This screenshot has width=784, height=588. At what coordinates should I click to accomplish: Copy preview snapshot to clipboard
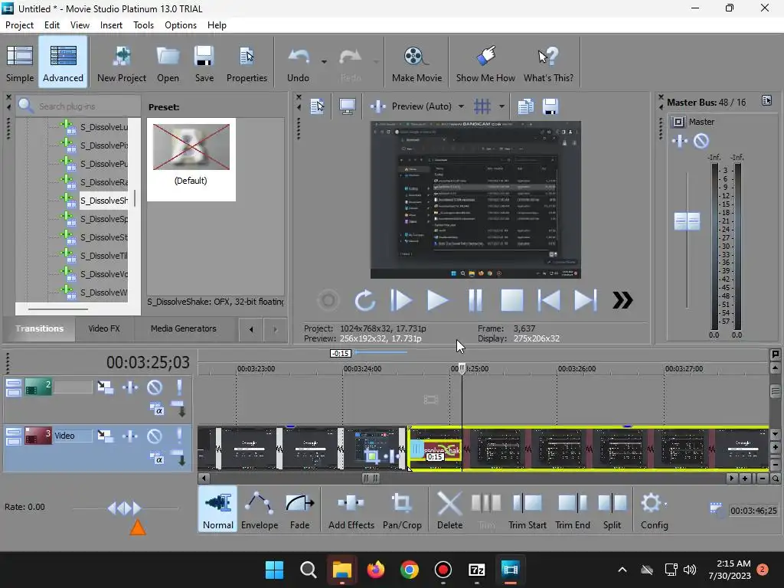(x=525, y=106)
